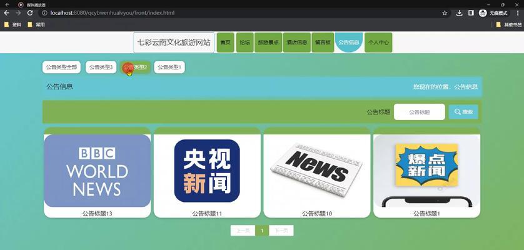This screenshot has width=524, height=250.
Task: Click the media player window back arrow
Action: (x=8, y=4)
